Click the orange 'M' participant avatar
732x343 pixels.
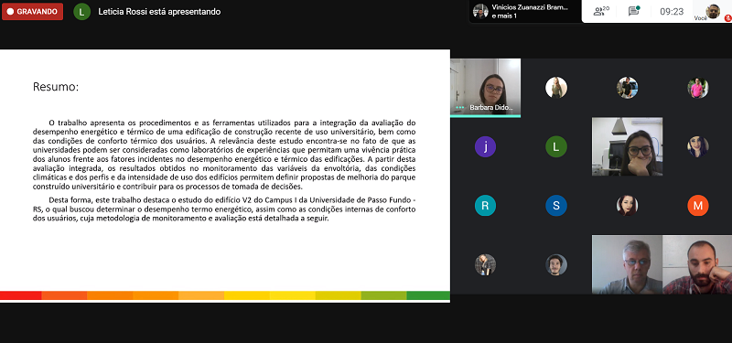point(698,205)
